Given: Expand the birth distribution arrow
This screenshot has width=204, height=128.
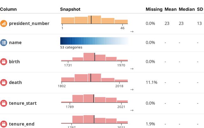Looking at the screenshot, I should click(132, 68).
